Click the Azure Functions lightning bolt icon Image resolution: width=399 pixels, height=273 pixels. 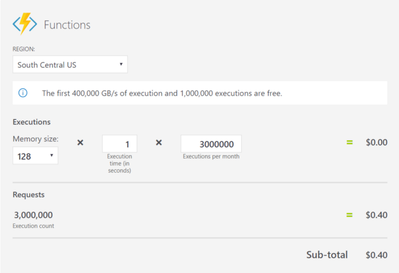[x=25, y=24]
